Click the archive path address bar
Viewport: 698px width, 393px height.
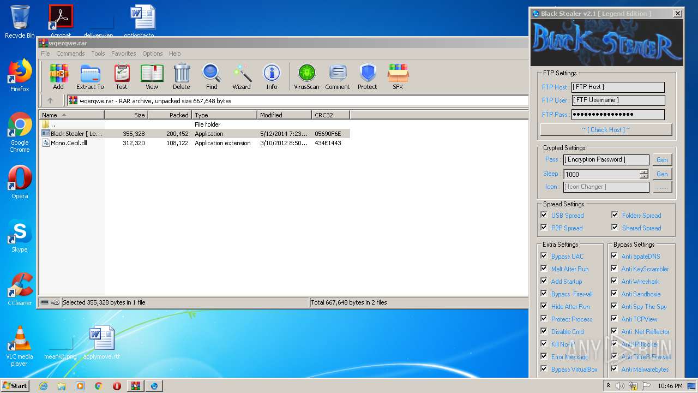(297, 100)
